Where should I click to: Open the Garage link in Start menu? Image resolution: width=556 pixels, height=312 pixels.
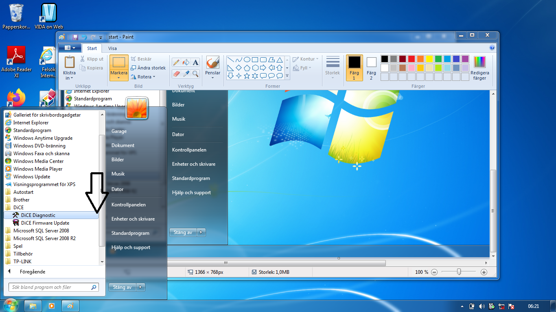[119, 131]
